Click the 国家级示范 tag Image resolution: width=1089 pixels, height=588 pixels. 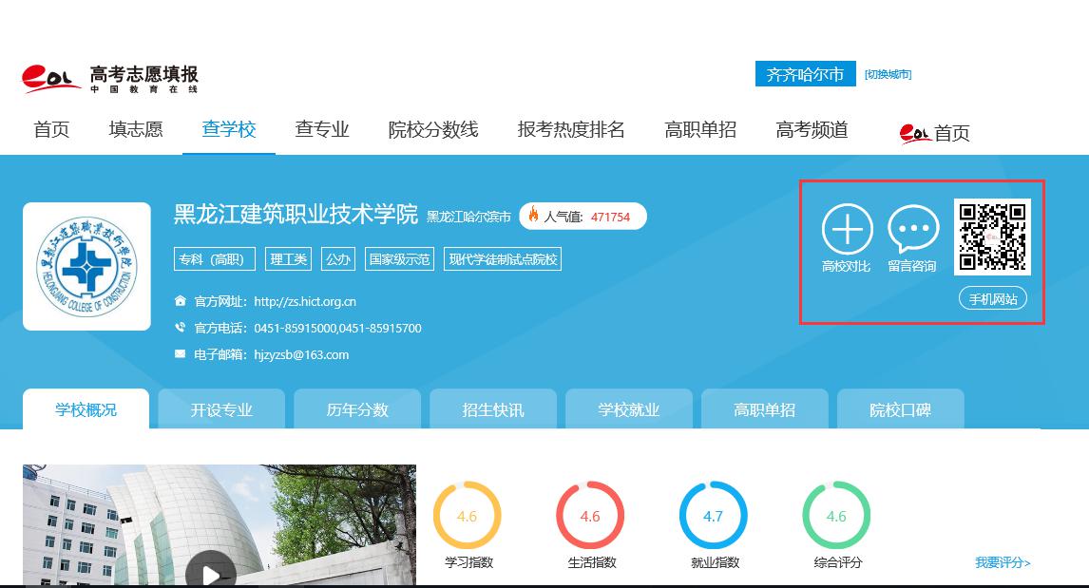pyautogui.click(x=399, y=259)
